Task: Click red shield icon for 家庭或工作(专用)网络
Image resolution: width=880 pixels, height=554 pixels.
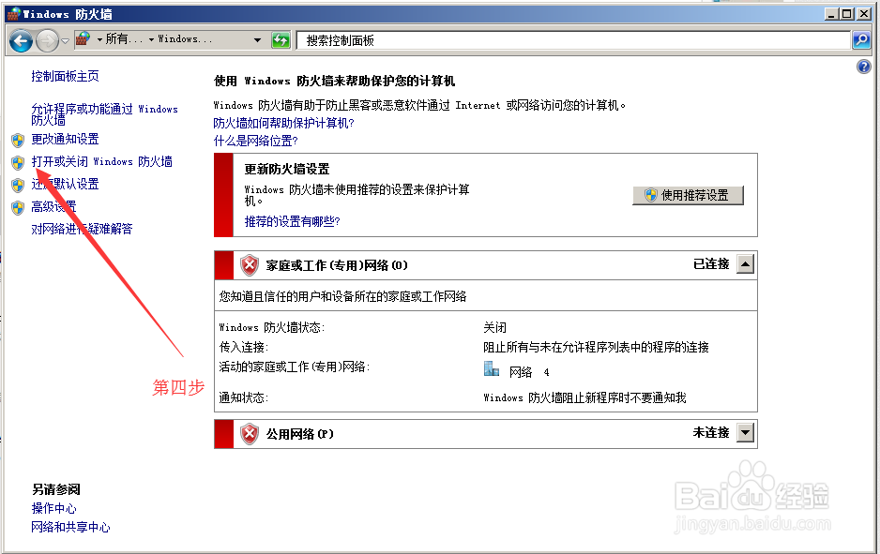Action: 250,265
